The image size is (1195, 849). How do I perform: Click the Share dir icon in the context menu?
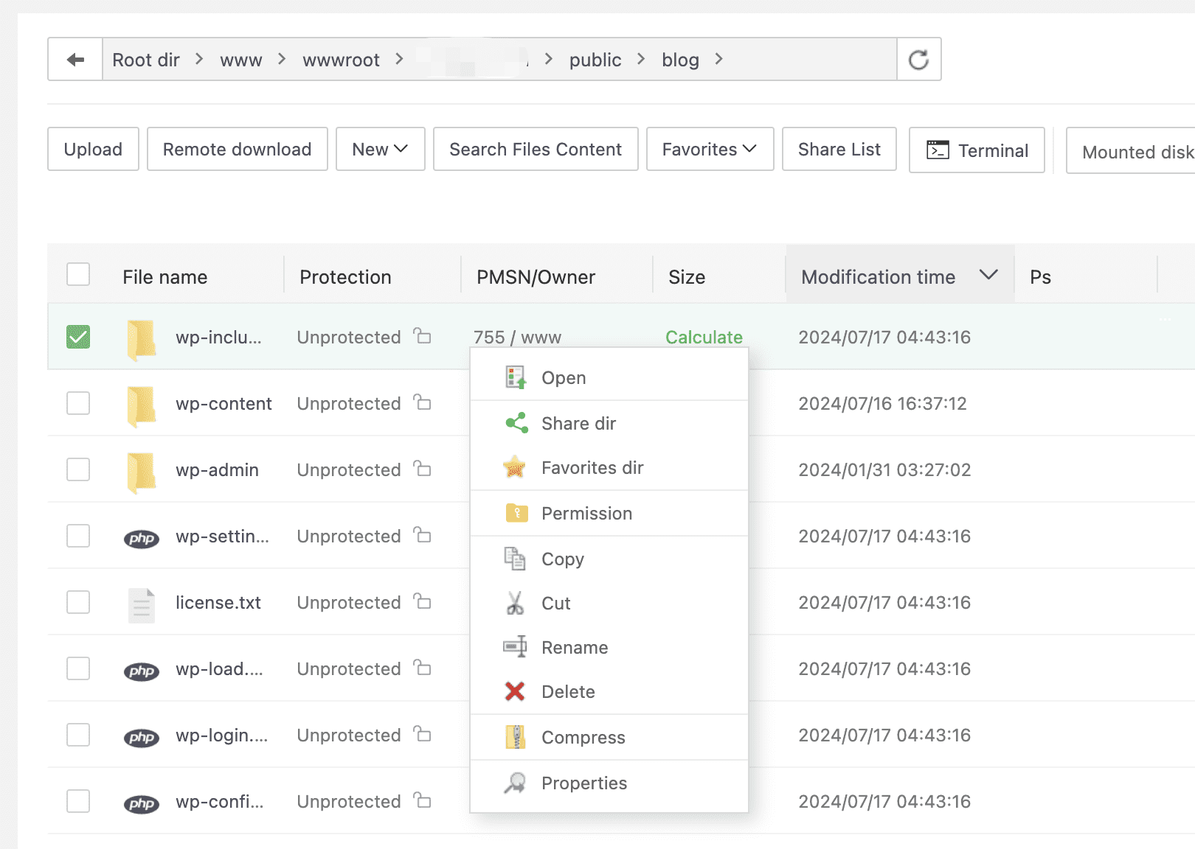coord(516,423)
